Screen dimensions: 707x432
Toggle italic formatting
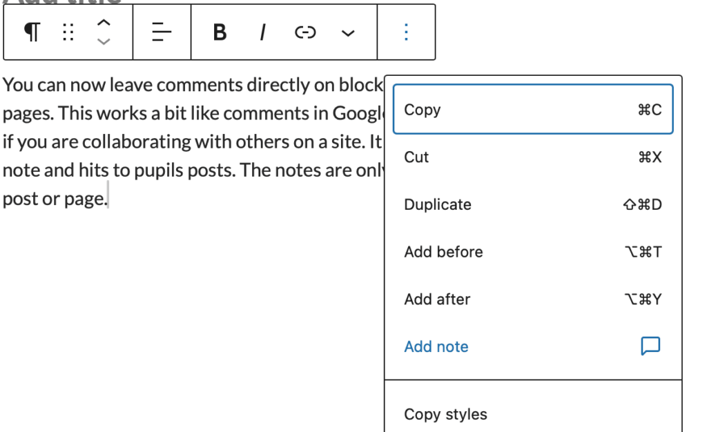[262, 32]
